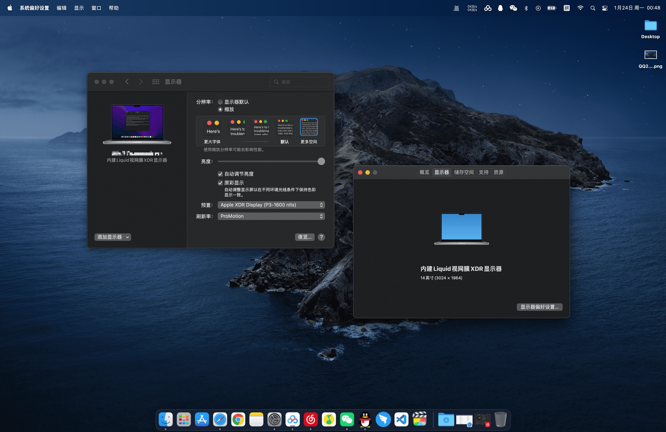Open QQ Music in the Dock

tap(329, 419)
